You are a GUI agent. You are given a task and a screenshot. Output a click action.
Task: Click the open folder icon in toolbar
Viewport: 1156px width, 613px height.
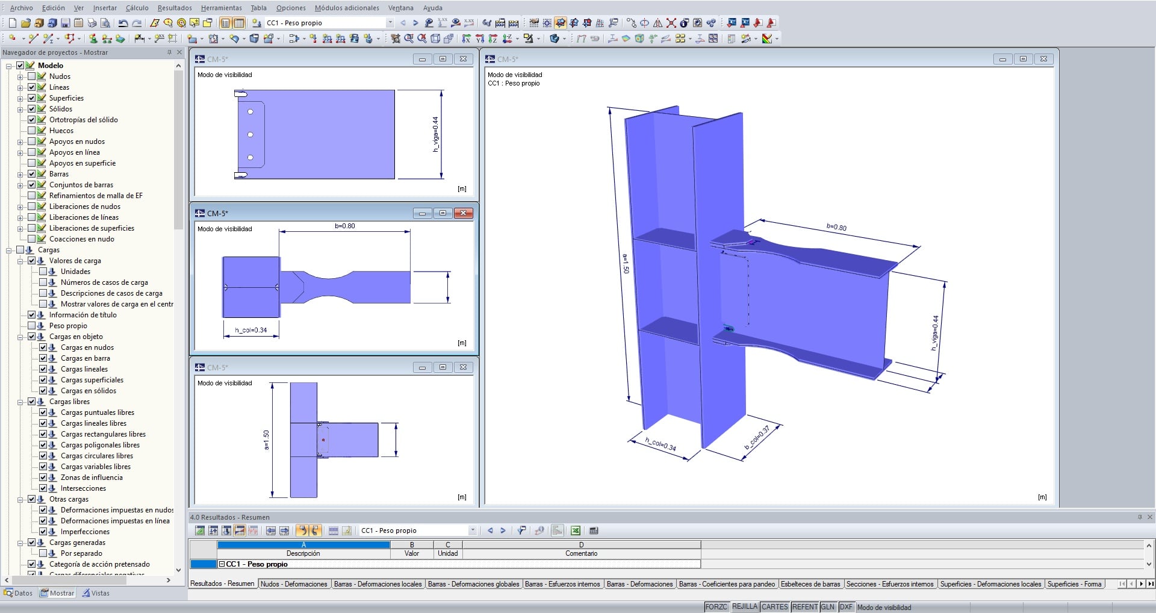tap(25, 23)
